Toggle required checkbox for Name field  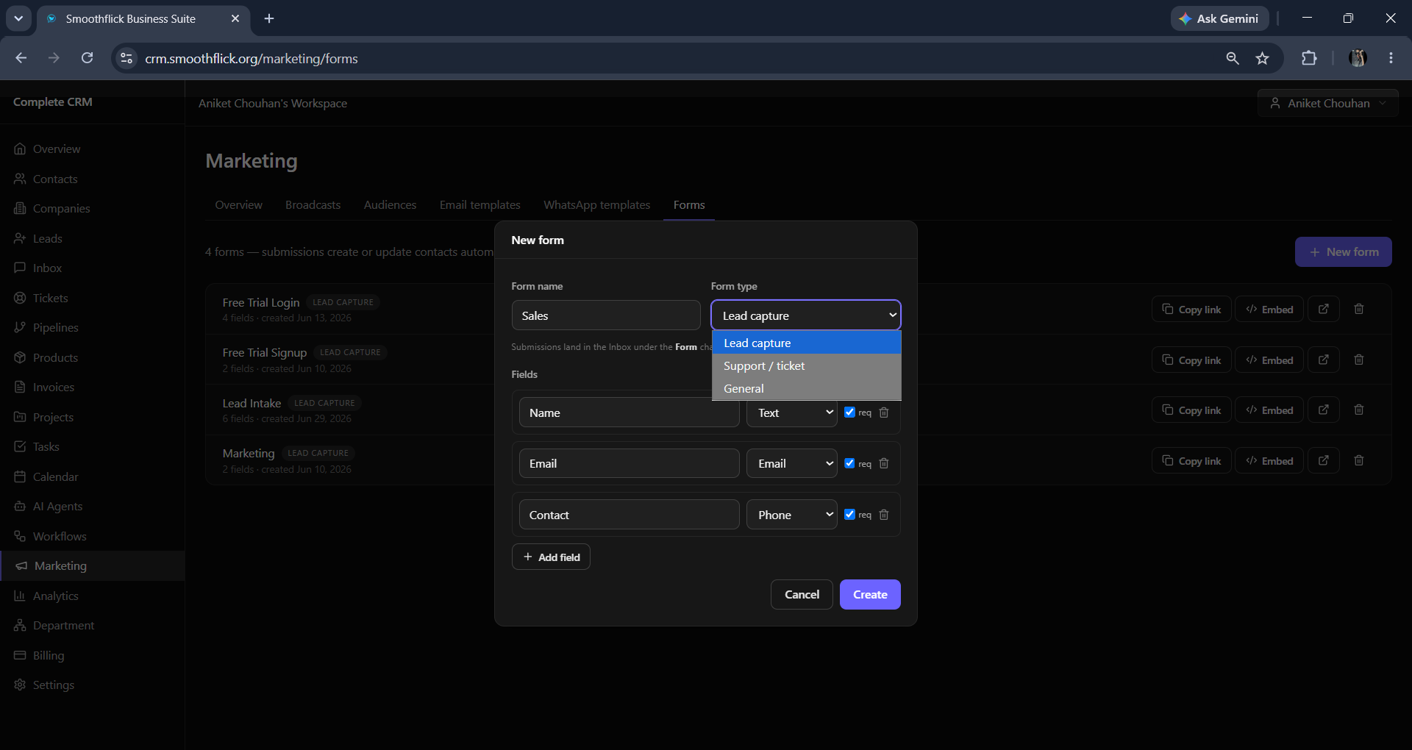coord(849,413)
